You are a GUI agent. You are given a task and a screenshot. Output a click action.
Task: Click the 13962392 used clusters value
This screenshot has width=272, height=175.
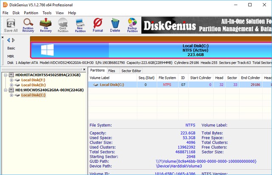coord(187,147)
